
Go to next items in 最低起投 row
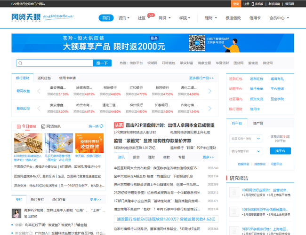(210, 109)
